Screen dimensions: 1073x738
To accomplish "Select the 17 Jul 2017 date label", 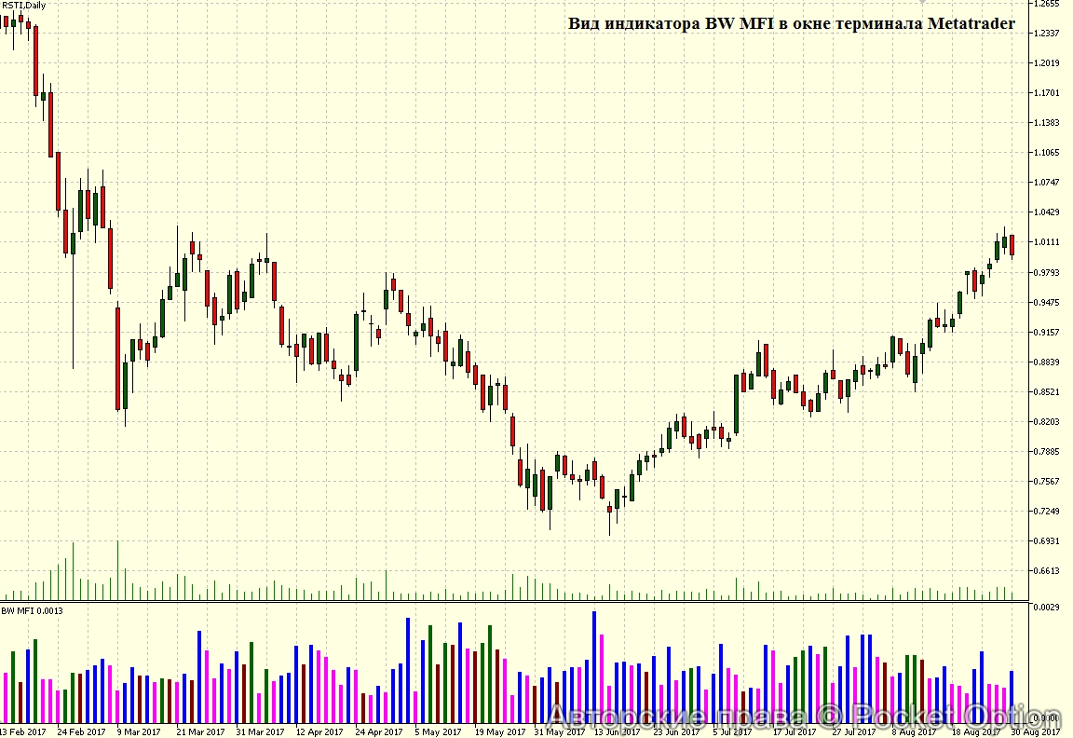I will pos(796,731).
